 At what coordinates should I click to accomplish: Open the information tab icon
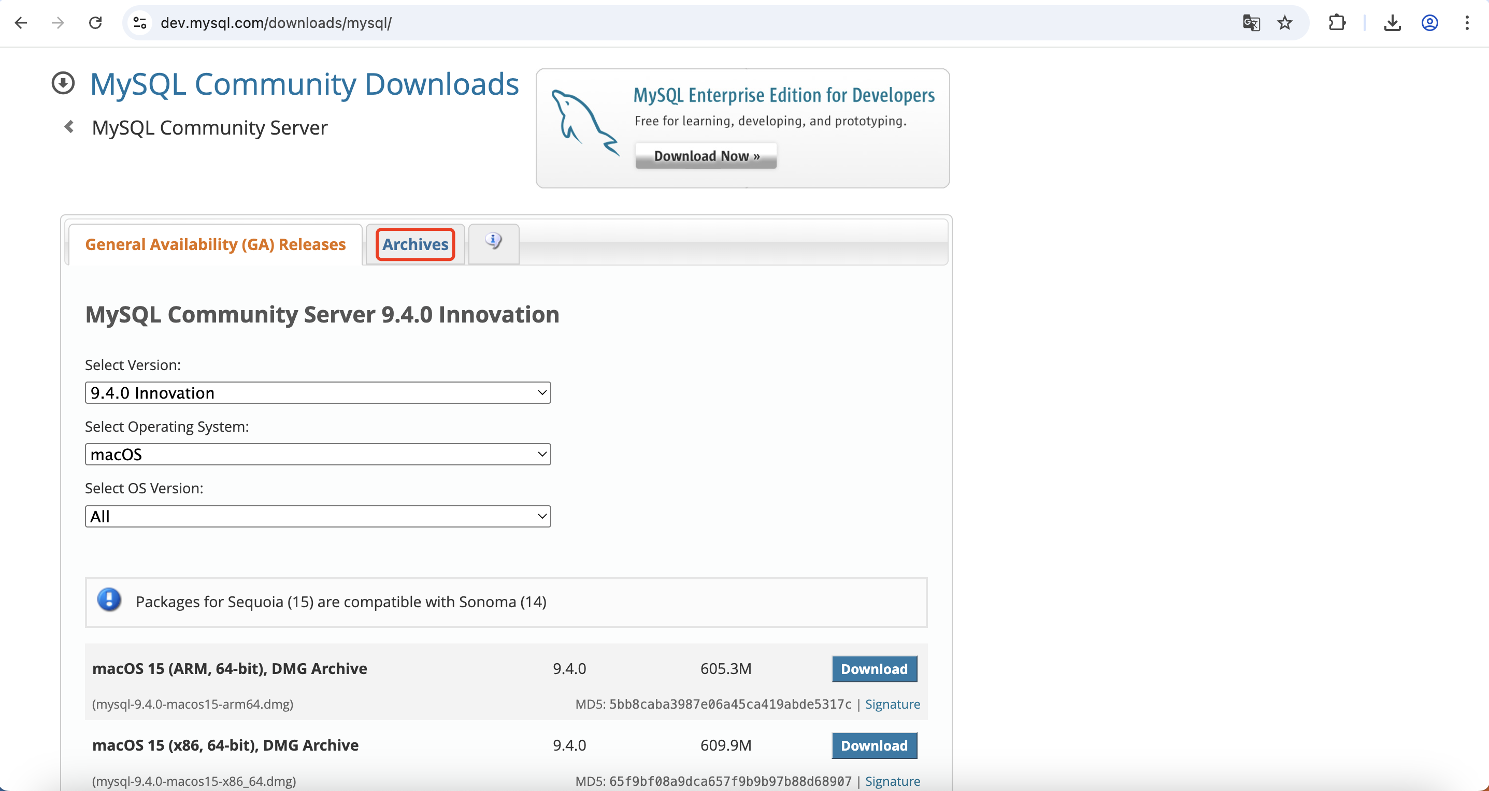coord(494,241)
